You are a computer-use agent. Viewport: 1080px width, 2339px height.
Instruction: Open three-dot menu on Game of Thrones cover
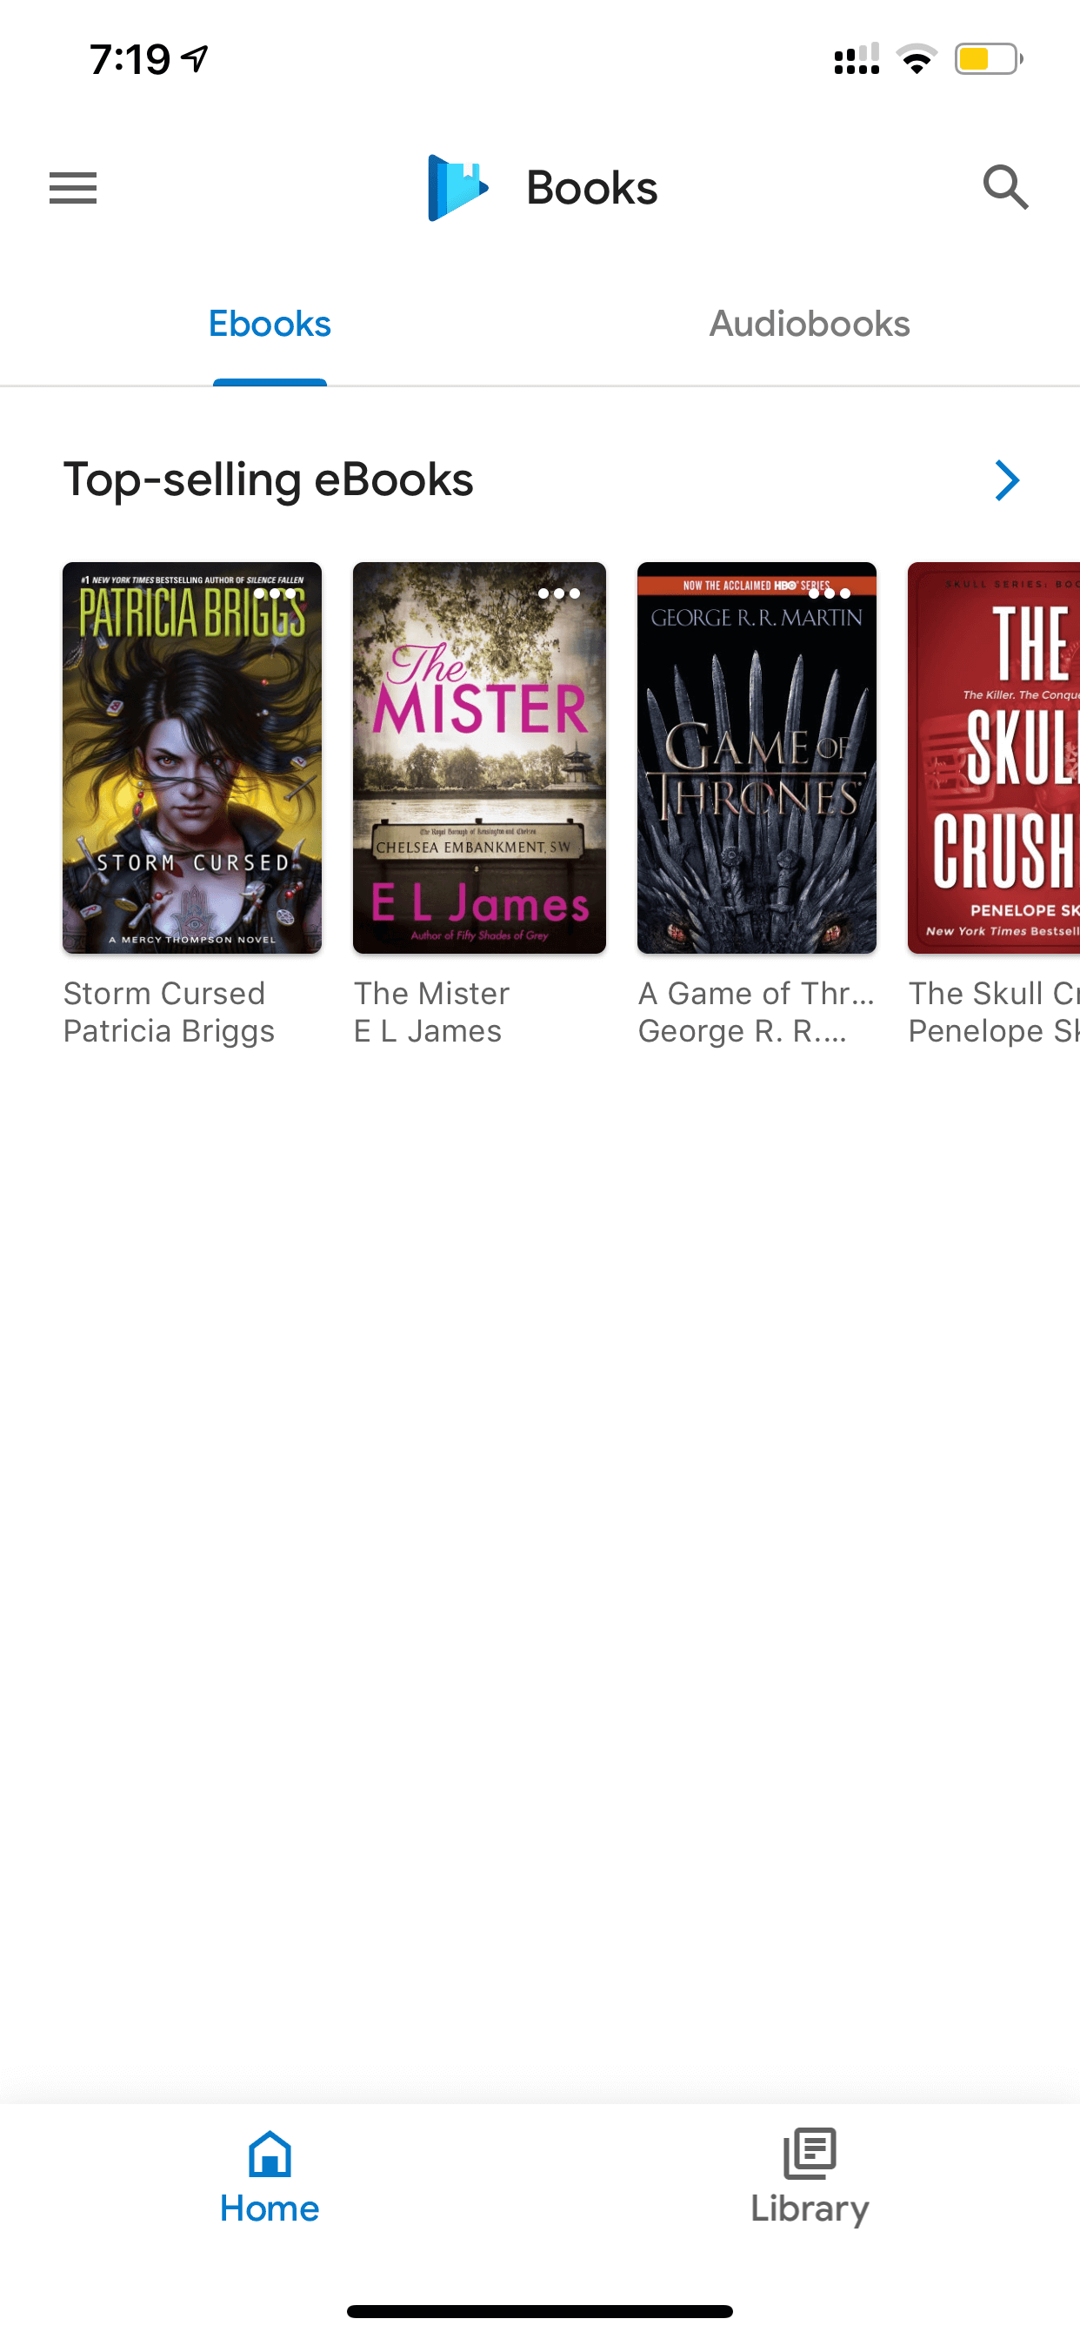tap(830, 593)
